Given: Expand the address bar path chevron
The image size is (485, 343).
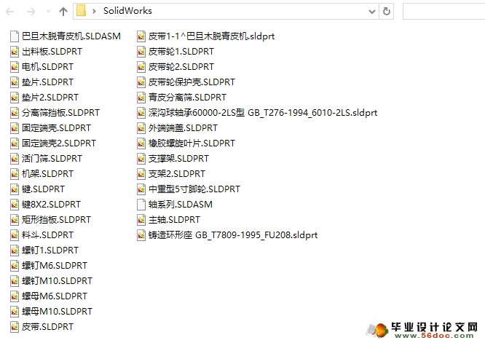Looking at the screenshot, I should pos(94,12).
